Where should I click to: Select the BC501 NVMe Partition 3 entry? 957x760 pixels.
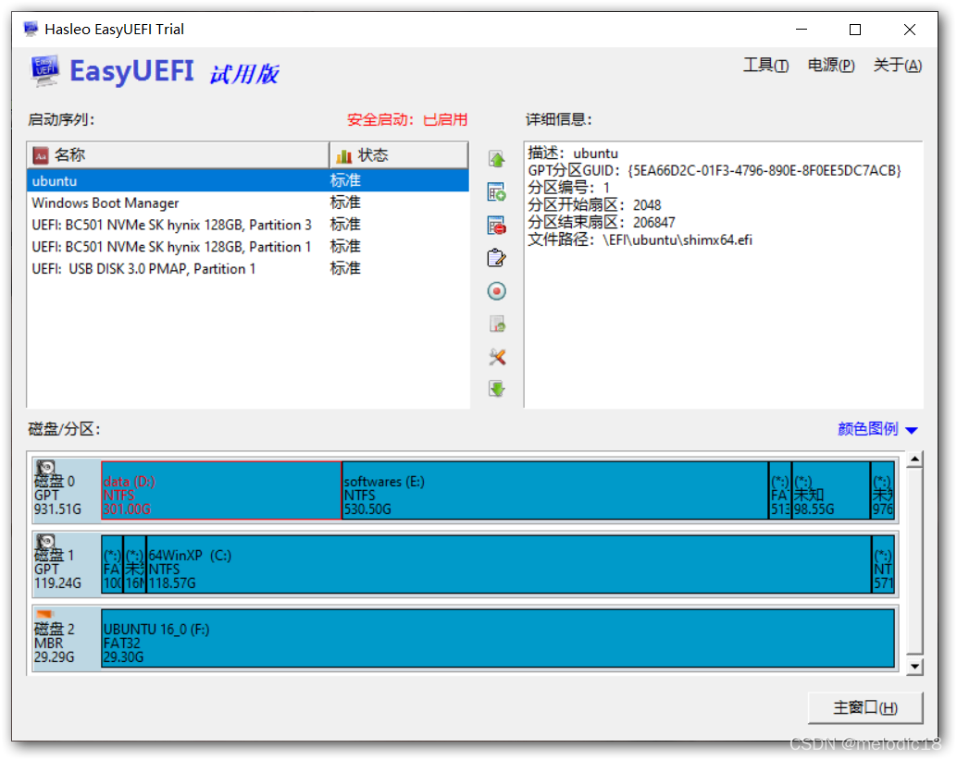coord(248,225)
